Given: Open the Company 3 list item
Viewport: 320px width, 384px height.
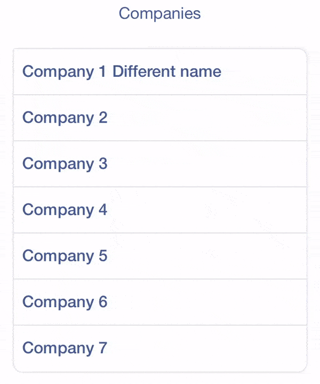Looking at the screenshot, I should pyautogui.click(x=160, y=164).
